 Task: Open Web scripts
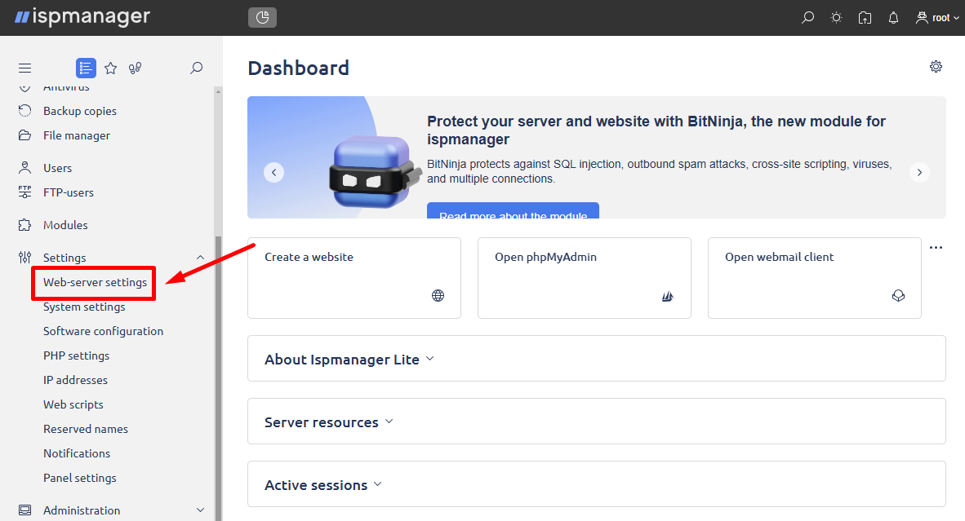point(73,405)
